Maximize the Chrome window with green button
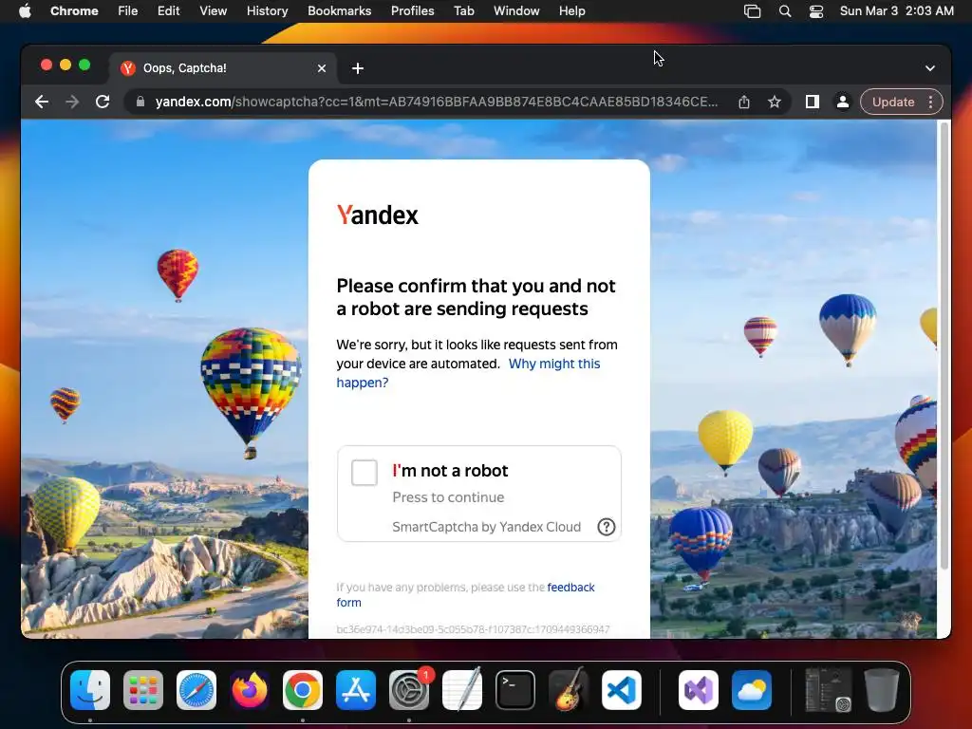Screen dimensions: 972x729 84,65
